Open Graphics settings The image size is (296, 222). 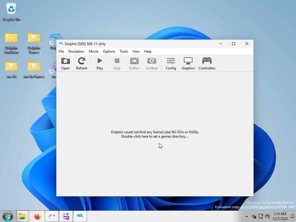point(188,64)
